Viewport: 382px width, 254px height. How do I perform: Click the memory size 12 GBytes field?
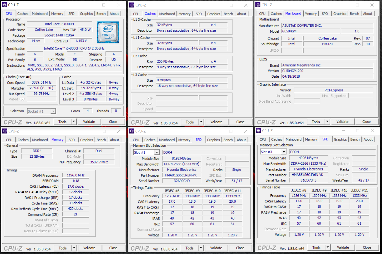37,156
